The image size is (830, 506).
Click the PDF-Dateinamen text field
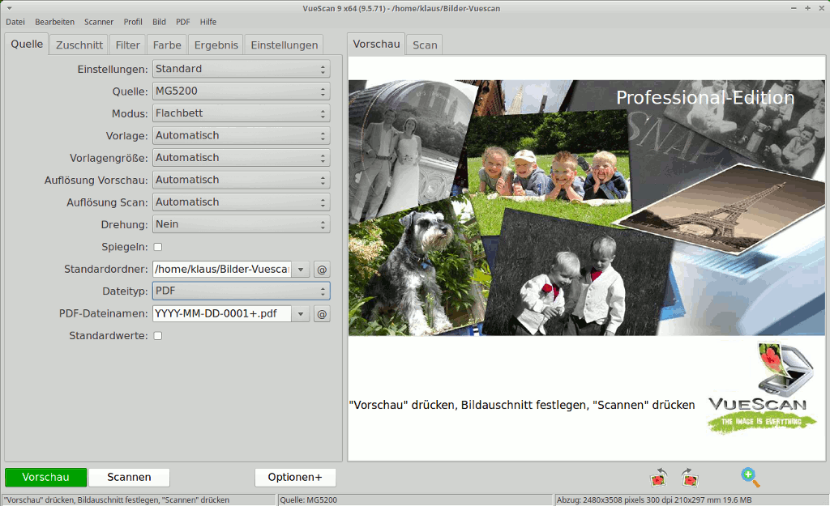click(x=222, y=314)
